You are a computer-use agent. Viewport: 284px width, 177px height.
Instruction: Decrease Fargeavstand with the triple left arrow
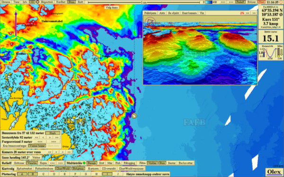pyautogui.click(x=40, y=142)
